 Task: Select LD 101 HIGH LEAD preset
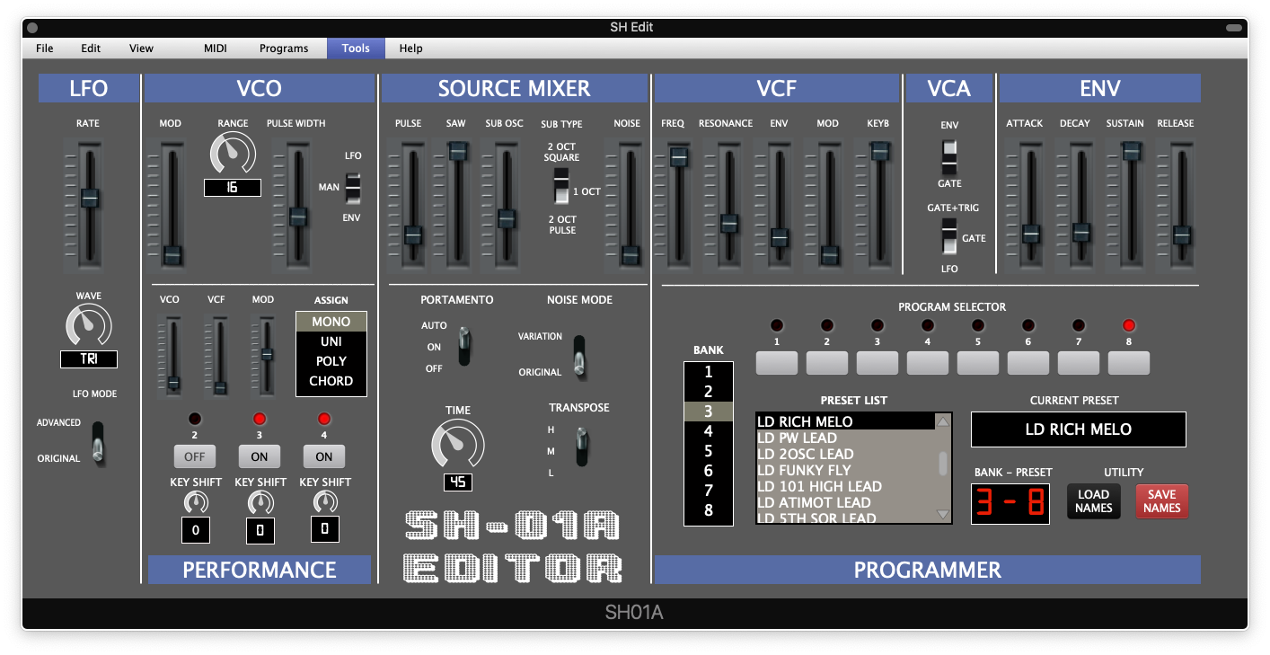(846, 486)
